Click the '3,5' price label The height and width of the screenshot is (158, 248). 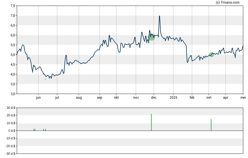(x=13, y=84)
